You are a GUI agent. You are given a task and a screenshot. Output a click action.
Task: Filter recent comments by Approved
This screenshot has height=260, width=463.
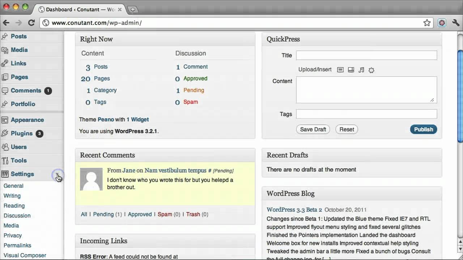(x=140, y=214)
